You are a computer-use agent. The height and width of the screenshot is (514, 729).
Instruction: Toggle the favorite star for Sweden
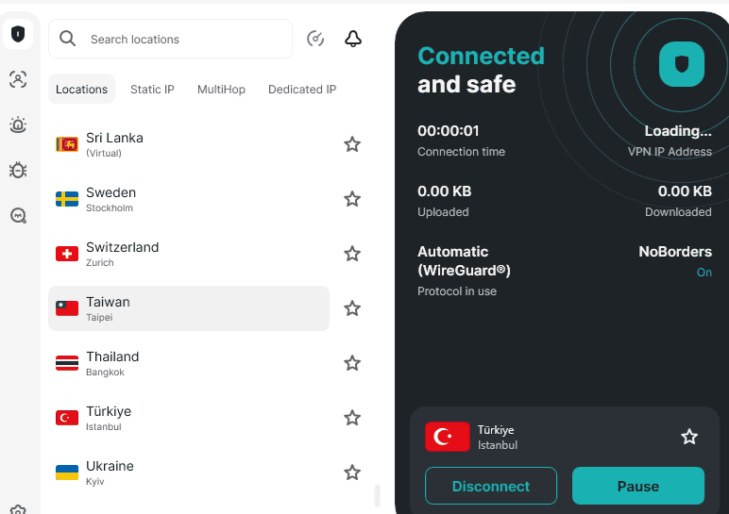pos(352,199)
